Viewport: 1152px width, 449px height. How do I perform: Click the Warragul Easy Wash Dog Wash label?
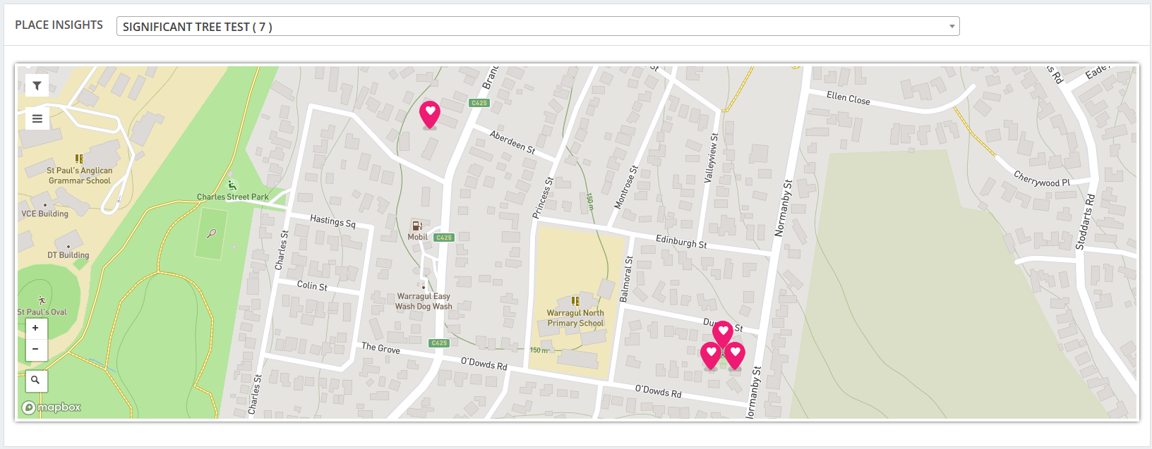(x=424, y=302)
